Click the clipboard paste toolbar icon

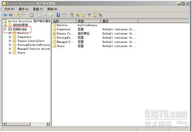click(x=32, y=15)
